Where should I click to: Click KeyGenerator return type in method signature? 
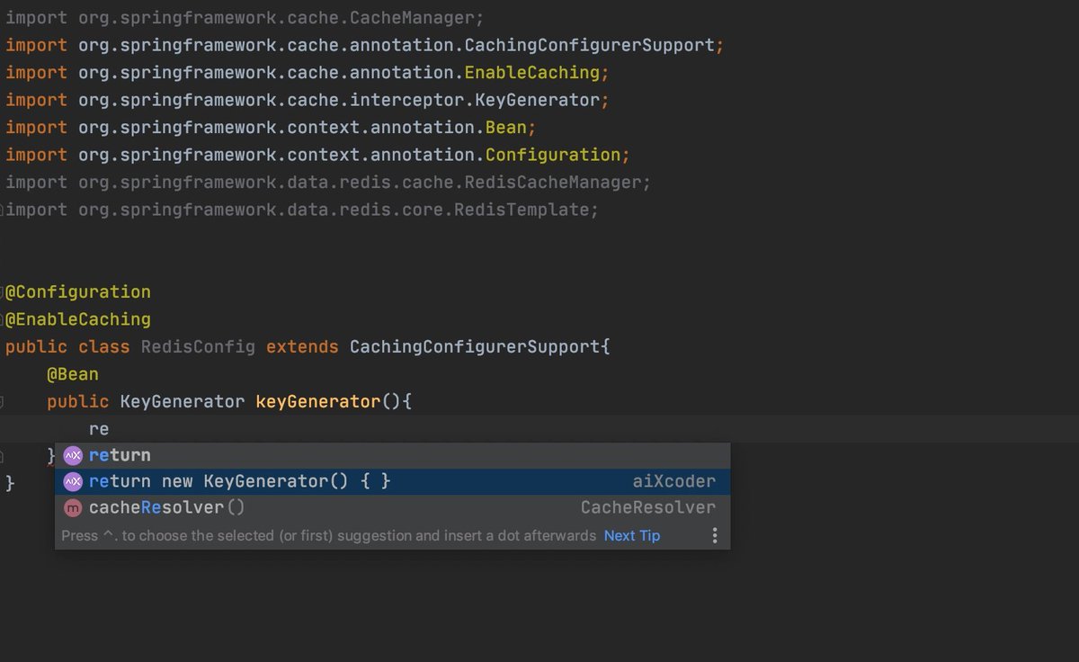pyautogui.click(x=183, y=401)
